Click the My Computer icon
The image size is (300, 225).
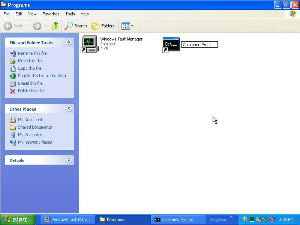pyautogui.click(x=13, y=135)
